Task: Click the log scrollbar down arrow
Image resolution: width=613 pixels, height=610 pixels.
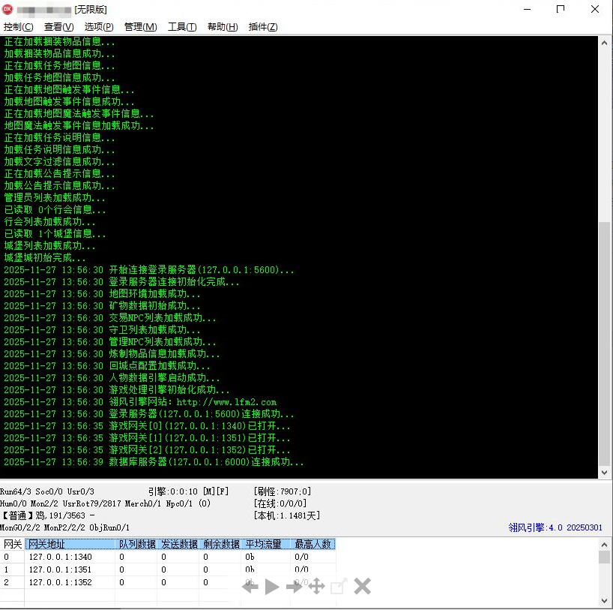Action: [605, 472]
